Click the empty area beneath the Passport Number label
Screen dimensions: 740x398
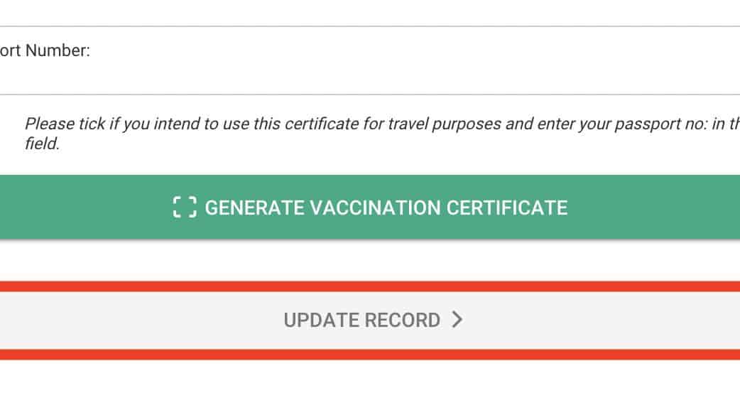pyautogui.click(x=213, y=77)
